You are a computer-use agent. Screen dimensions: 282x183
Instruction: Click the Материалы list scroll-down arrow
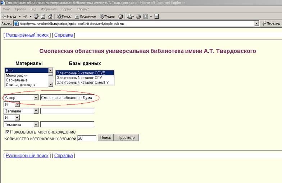[51, 85]
